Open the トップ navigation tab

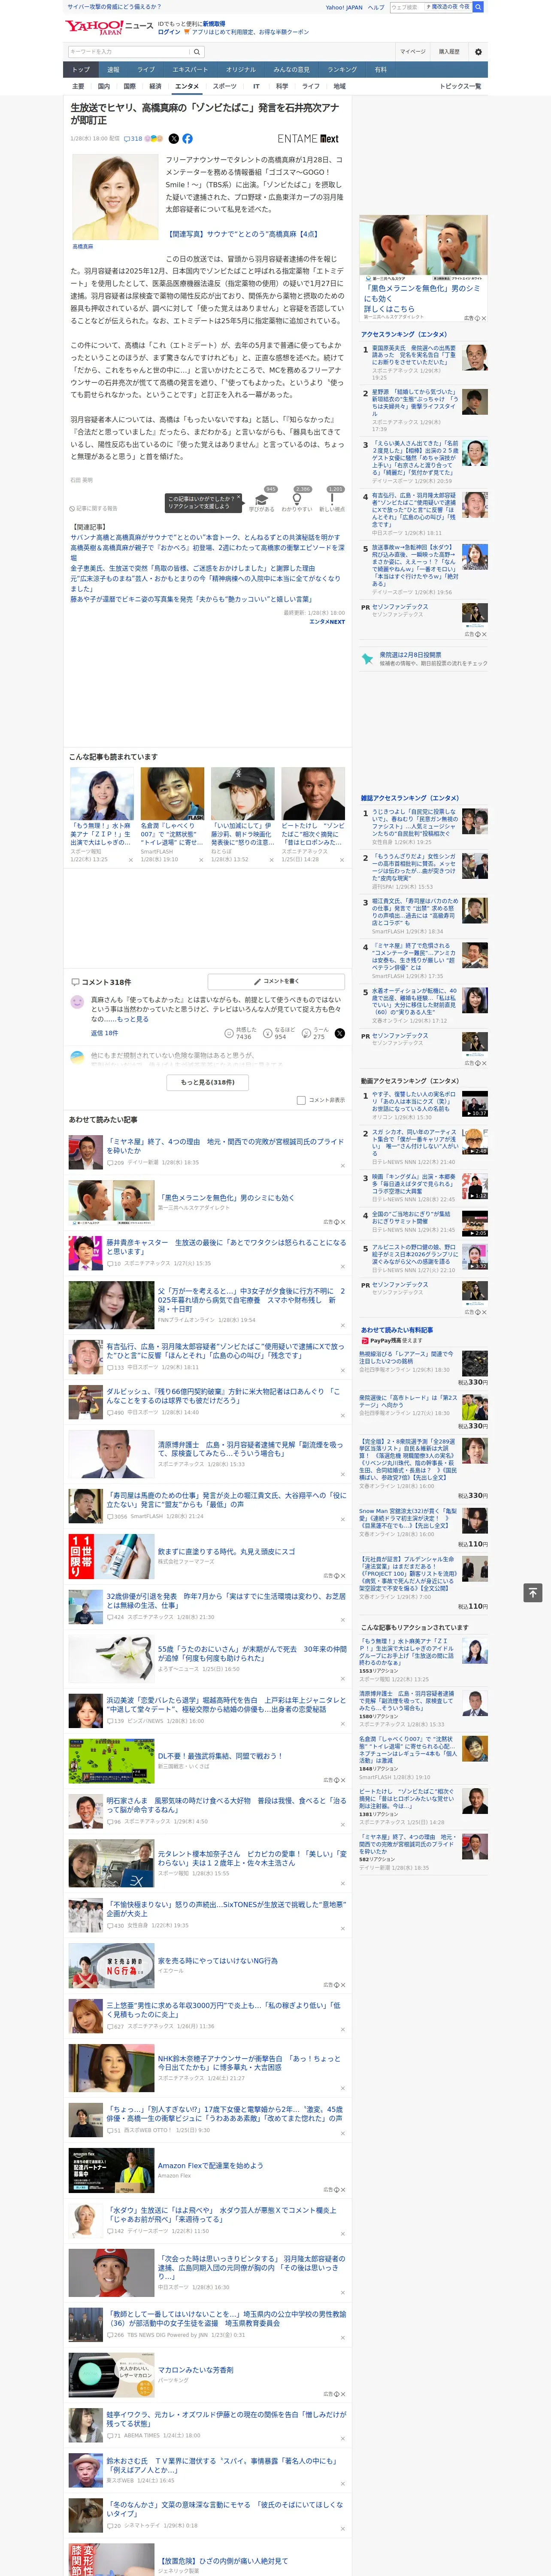click(x=81, y=70)
